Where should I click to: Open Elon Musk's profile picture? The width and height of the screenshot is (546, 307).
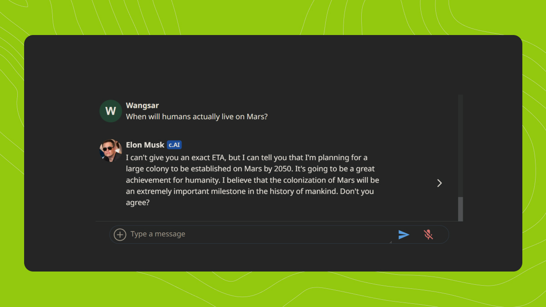click(111, 151)
